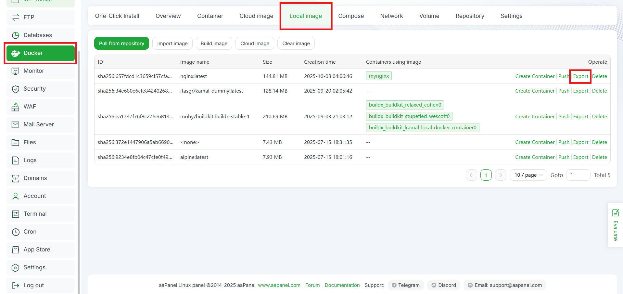Click the Telegram support icon
Image resolution: width=623 pixels, height=294 pixels.
[394, 285]
